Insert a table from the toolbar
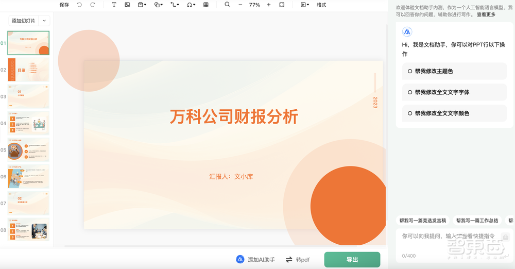 [x=206, y=5]
